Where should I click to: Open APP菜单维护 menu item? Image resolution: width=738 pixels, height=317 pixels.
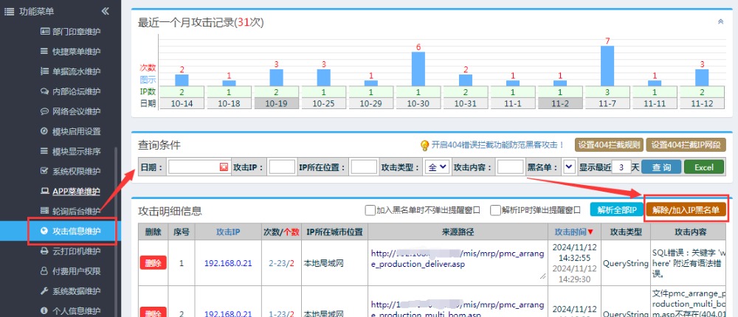point(75,191)
